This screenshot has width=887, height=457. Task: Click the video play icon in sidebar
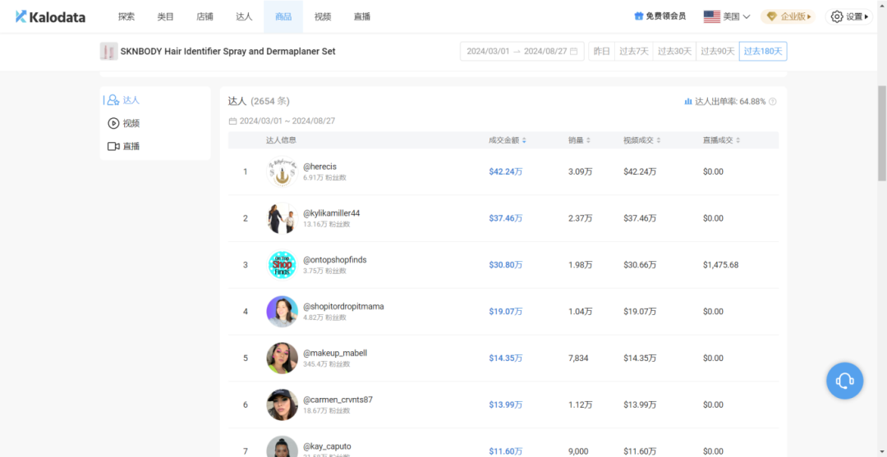coord(113,123)
